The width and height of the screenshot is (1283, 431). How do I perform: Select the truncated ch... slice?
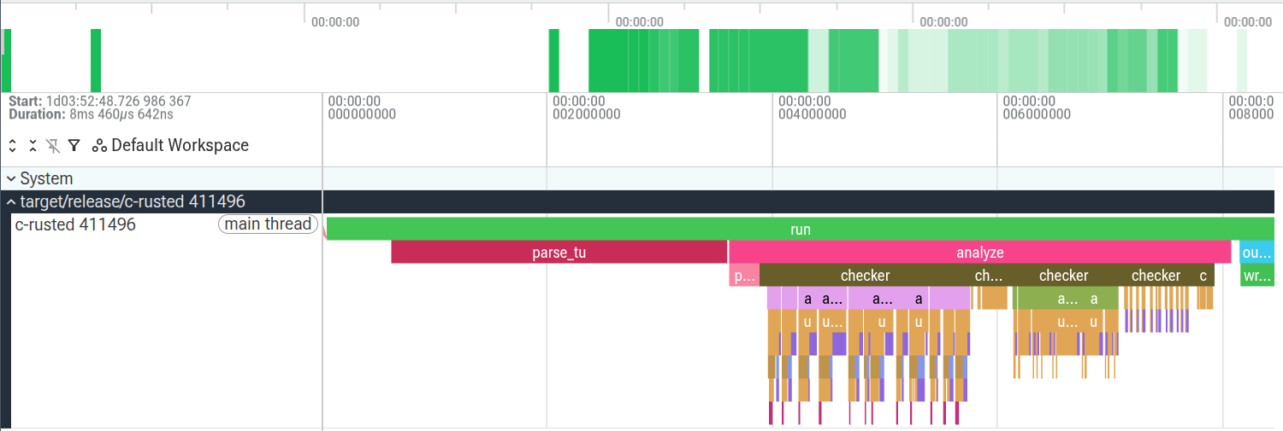coord(989,276)
